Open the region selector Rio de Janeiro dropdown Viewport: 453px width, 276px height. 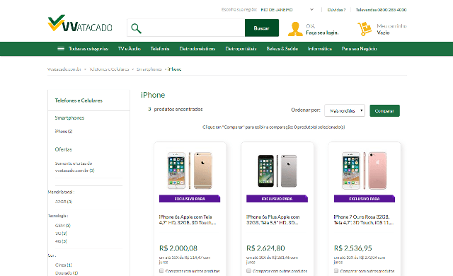click(x=287, y=9)
